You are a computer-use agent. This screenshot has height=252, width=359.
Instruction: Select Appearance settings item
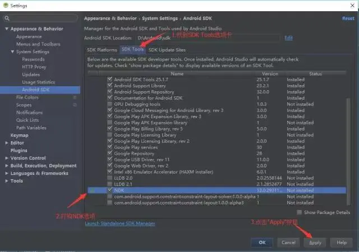tap(29, 36)
